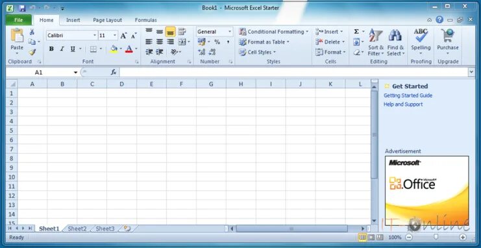The image size is (481, 248).
Task: Click the Top Align icon
Action: pyautogui.click(x=149, y=31)
